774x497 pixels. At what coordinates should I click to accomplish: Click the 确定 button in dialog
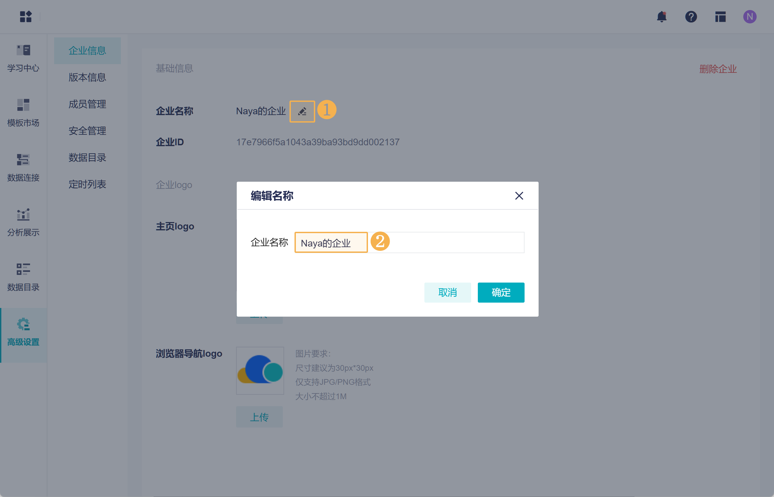point(501,293)
